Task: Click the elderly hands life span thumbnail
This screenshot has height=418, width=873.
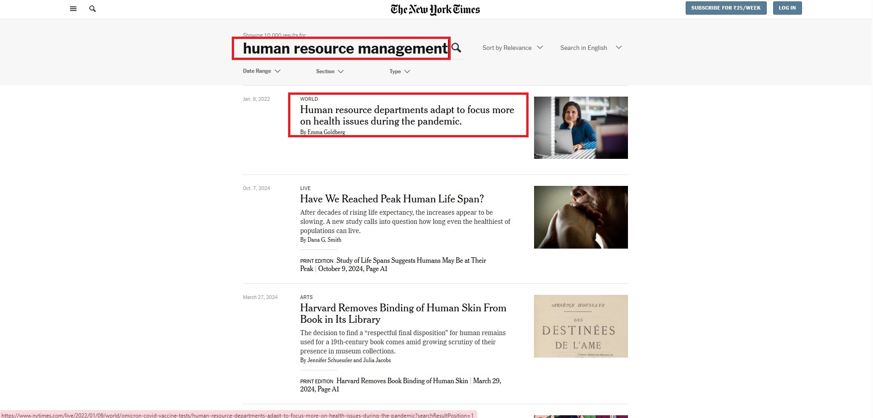Action: coord(580,217)
